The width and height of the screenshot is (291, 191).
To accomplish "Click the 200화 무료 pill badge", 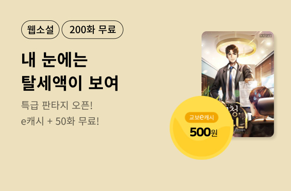I will tap(93, 30).
